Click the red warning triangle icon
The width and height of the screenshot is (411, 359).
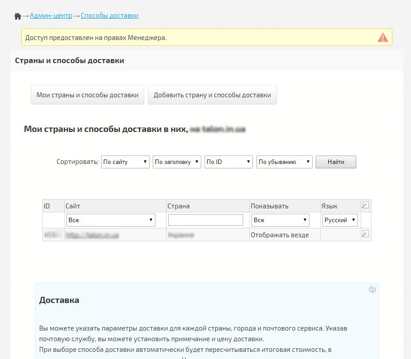coord(383,37)
